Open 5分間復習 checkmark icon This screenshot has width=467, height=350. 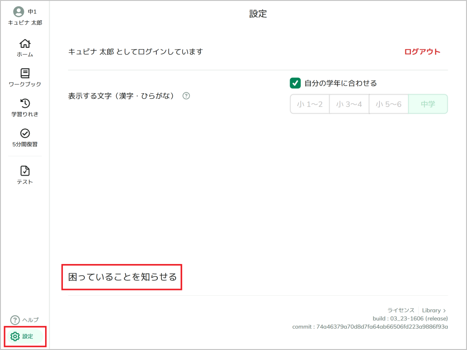click(x=25, y=133)
